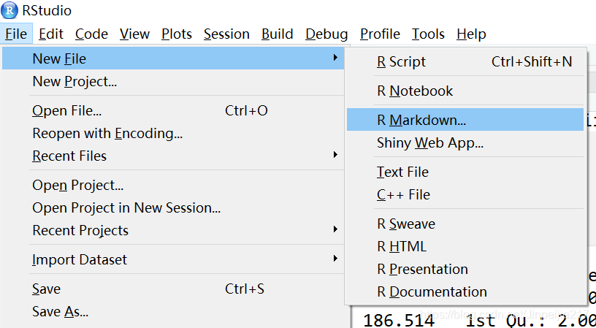Create a new R Documentation file
The height and width of the screenshot is (328, 596).
[x=465, y=292]
